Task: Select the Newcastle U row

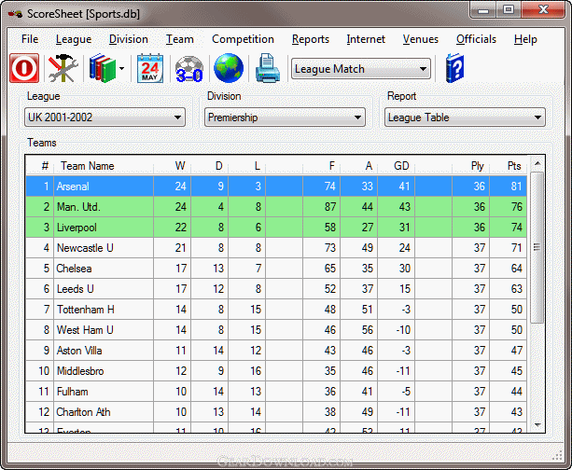Action: [x=276, y=248]
